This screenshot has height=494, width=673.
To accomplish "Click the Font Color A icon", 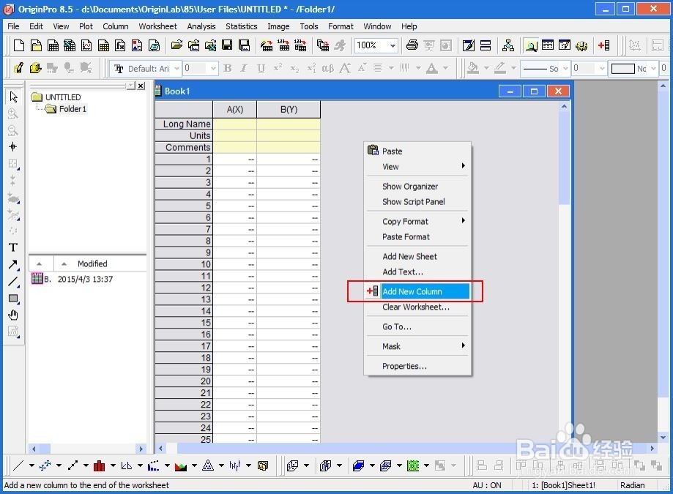I will (432, 68).
